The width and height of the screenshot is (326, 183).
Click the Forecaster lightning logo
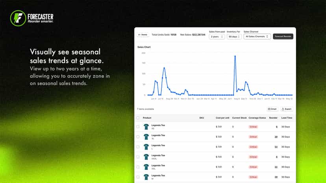(x=18, y=18)
